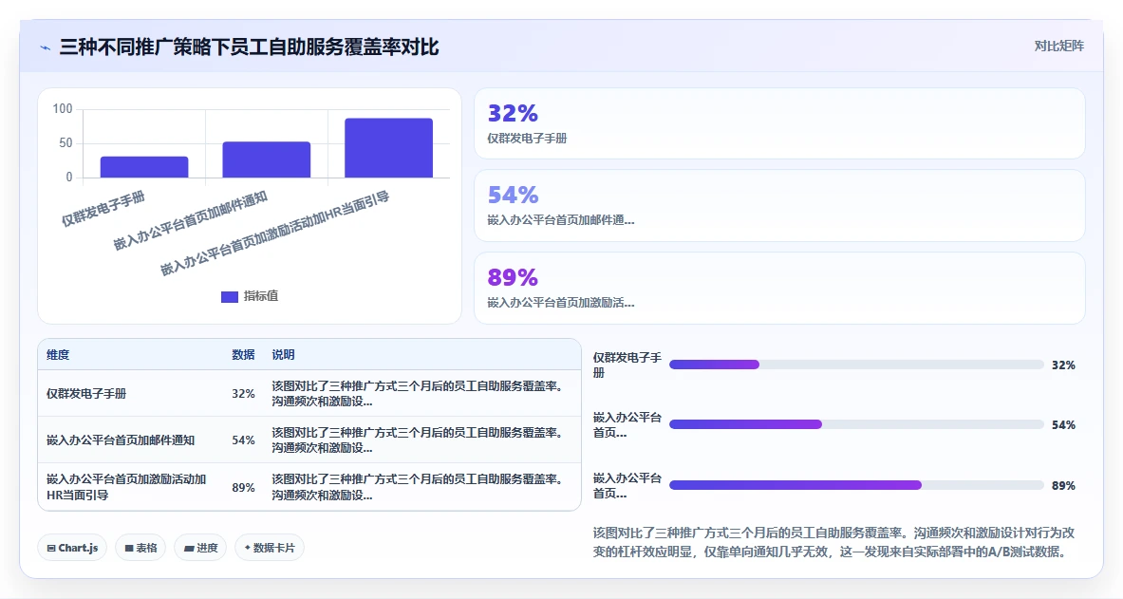
Task: Click the 数据卡片 tag chip
Action: [270, 548]
